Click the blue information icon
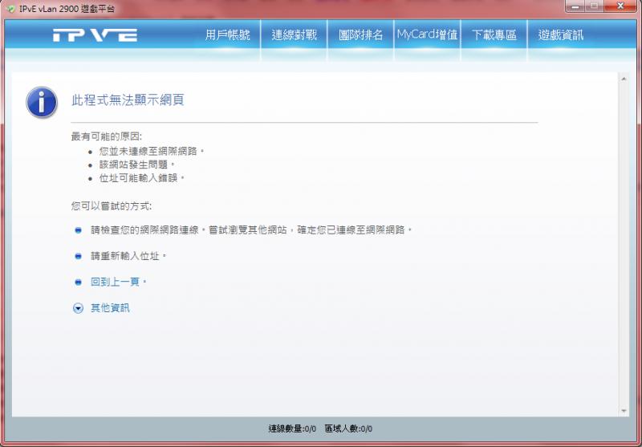 click(42, 103)
